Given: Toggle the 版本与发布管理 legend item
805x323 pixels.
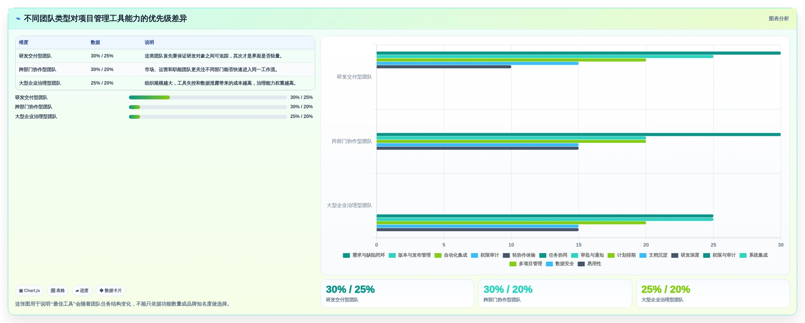Looking at the screenshot, I should click(x=409, y=255).
